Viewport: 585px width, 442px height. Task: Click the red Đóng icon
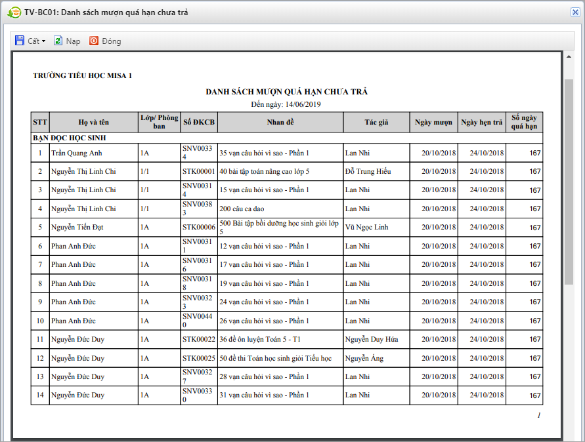pos(94,41)
